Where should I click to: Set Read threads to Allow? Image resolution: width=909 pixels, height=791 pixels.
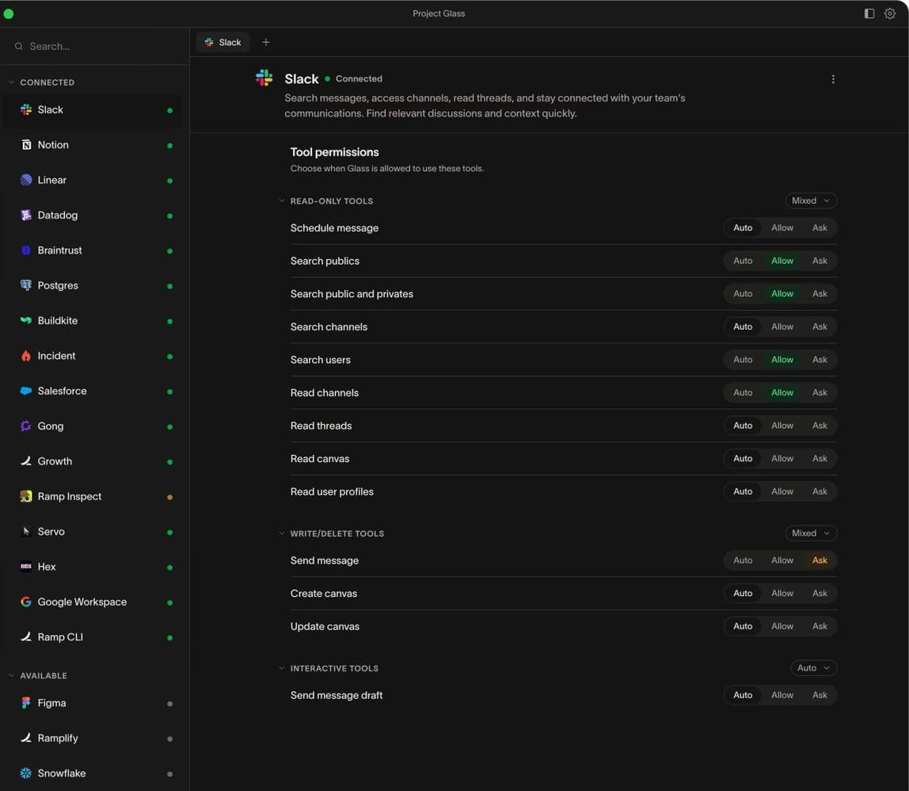pyautogui.click(x=782, y=426)
